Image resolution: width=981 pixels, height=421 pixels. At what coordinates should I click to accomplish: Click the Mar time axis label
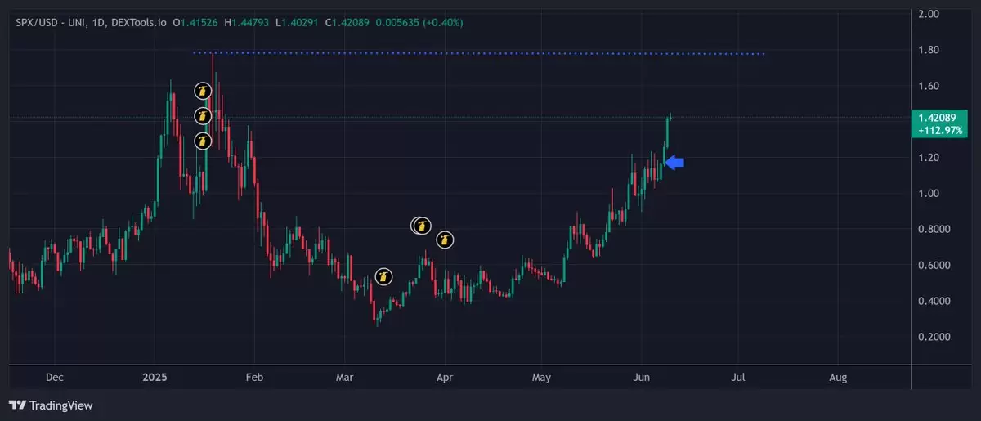[x=345, y=378]
